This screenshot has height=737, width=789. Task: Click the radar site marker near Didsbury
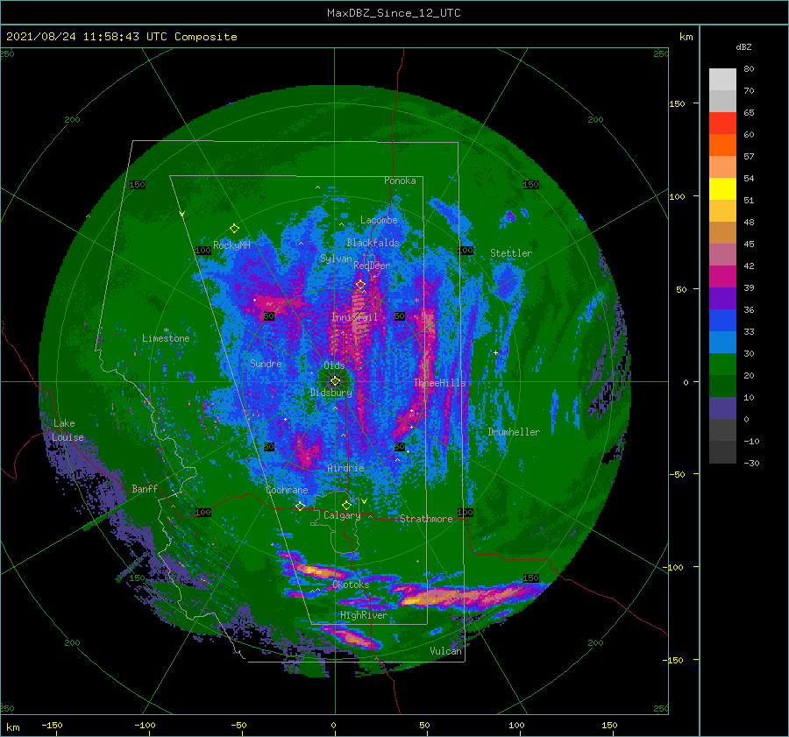335,381
